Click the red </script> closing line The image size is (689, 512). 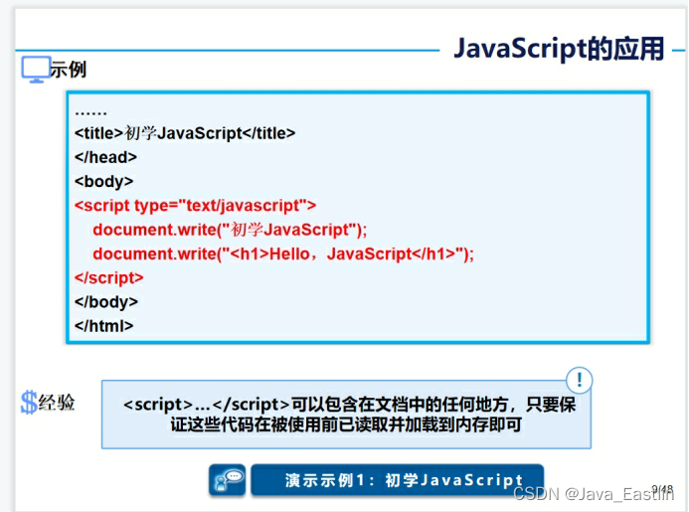point(109,277)
